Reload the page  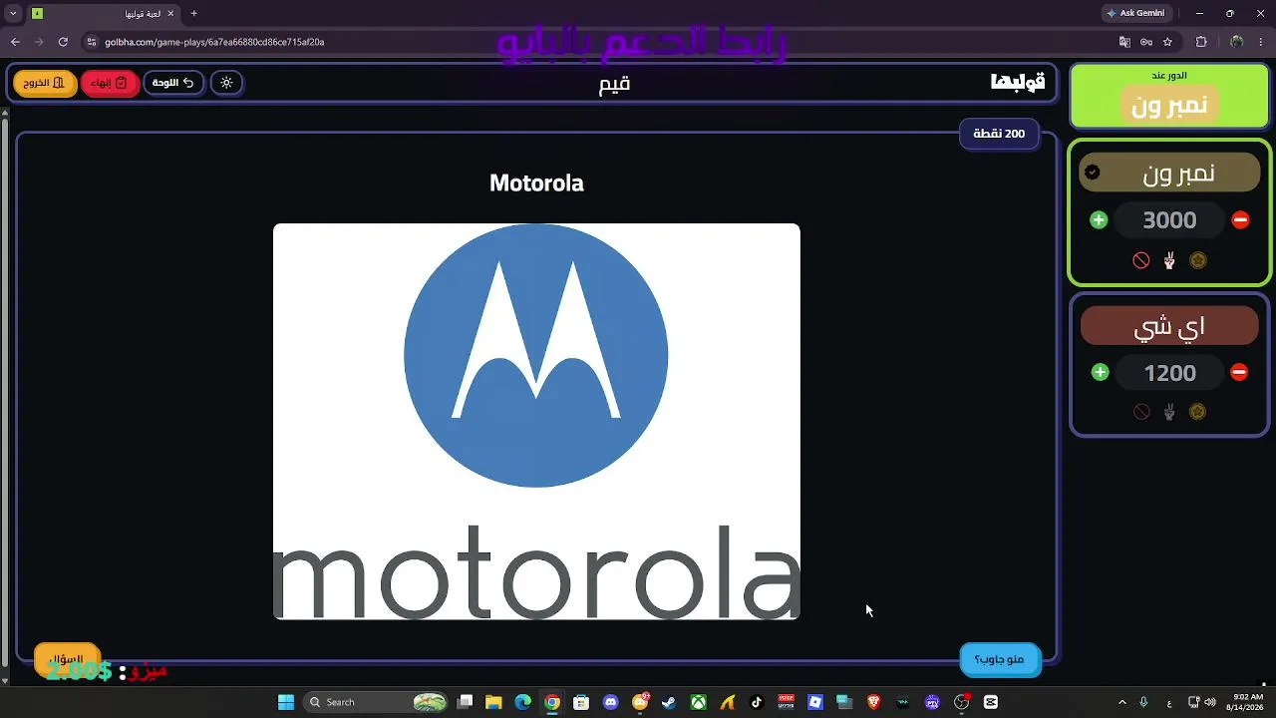(x=63, y=42)
